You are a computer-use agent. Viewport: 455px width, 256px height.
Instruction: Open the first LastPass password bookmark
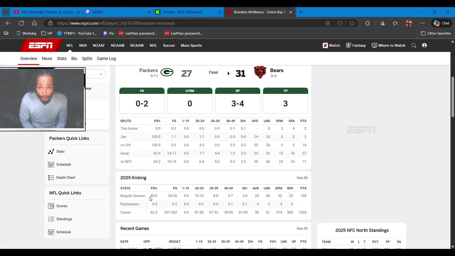click(x=138, y=33)
